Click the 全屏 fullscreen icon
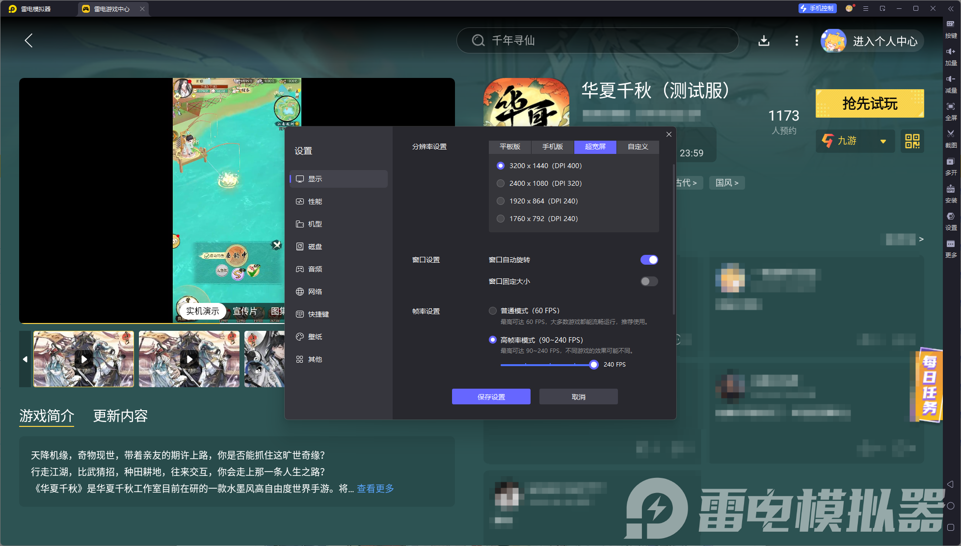 (951, 111)
